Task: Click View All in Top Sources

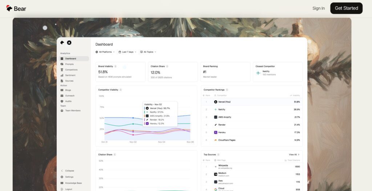Action: (x=294, y=154)
